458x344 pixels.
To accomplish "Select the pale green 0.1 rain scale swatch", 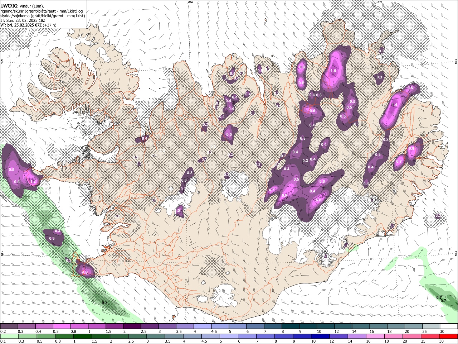I will [9, 336].
